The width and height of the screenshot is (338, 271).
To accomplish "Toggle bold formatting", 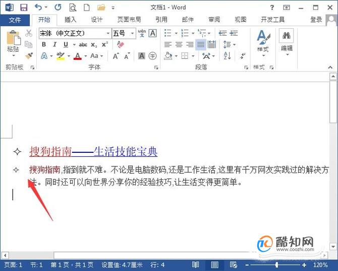I will pyautogui.click(x=44, y=44).
